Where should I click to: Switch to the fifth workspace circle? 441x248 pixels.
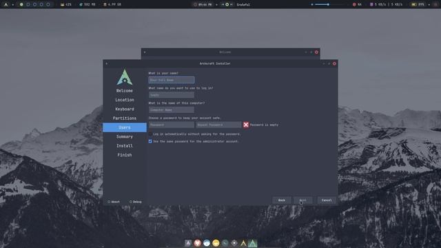48,5
